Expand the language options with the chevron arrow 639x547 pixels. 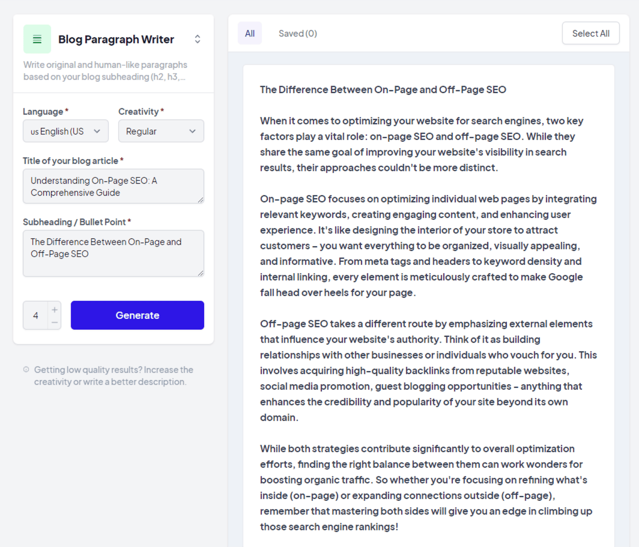(x=97, y=131)
